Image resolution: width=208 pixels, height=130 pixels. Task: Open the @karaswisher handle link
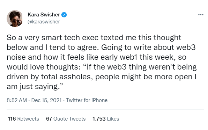[44, 22]
